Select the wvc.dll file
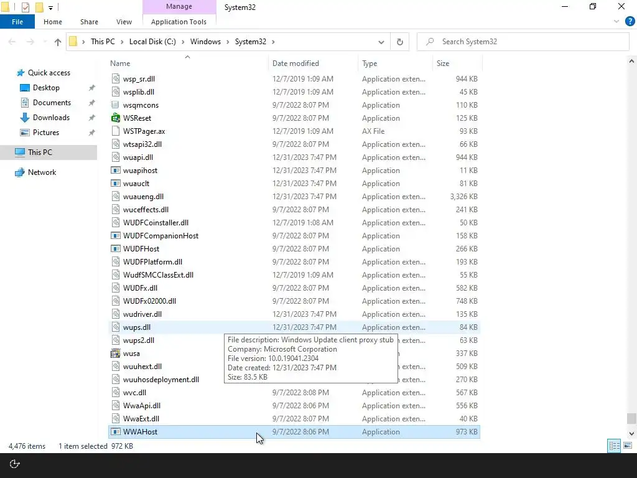 (134, 393)
